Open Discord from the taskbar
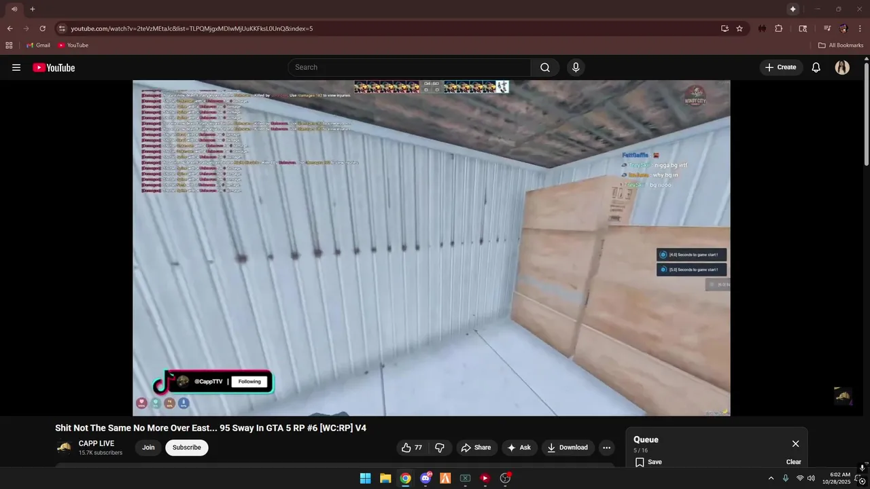The height and width of the screenshot is (489, 870). [425, 478]
